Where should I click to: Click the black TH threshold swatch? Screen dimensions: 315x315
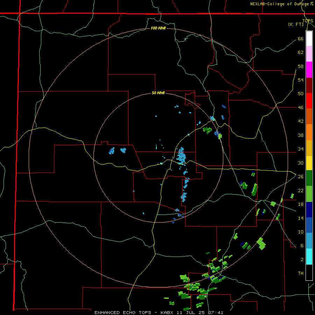coord(309,272)
